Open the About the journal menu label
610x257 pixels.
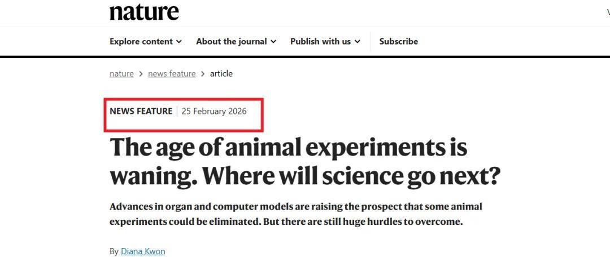tap(231, 41)
